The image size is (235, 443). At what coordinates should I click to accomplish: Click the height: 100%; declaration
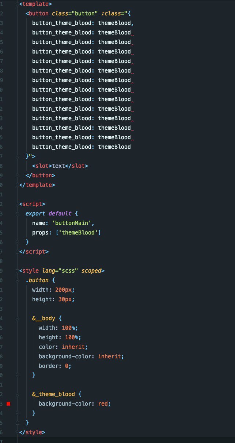60,337
